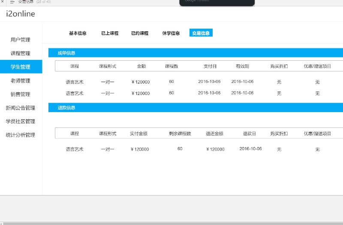Open the hamburger menu icon at top
The height and width of the screenshot is (225, 343).
click(12, 2)
